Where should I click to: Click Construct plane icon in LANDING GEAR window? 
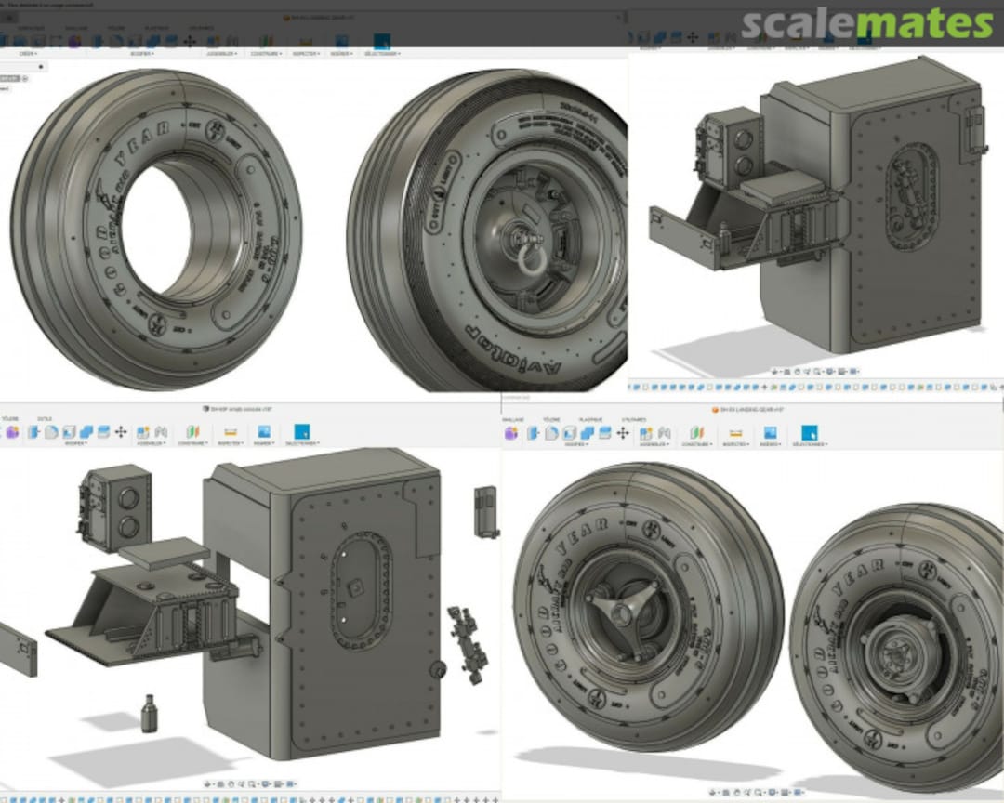point(698,432)
